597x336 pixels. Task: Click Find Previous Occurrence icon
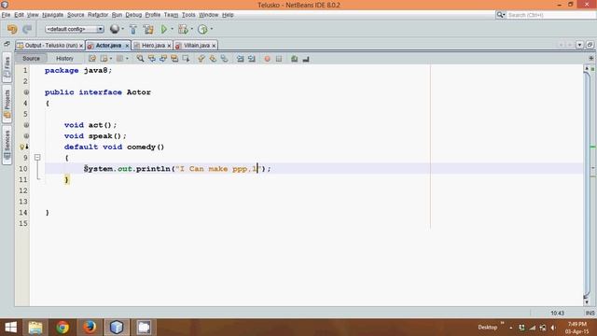coord(151,59)
